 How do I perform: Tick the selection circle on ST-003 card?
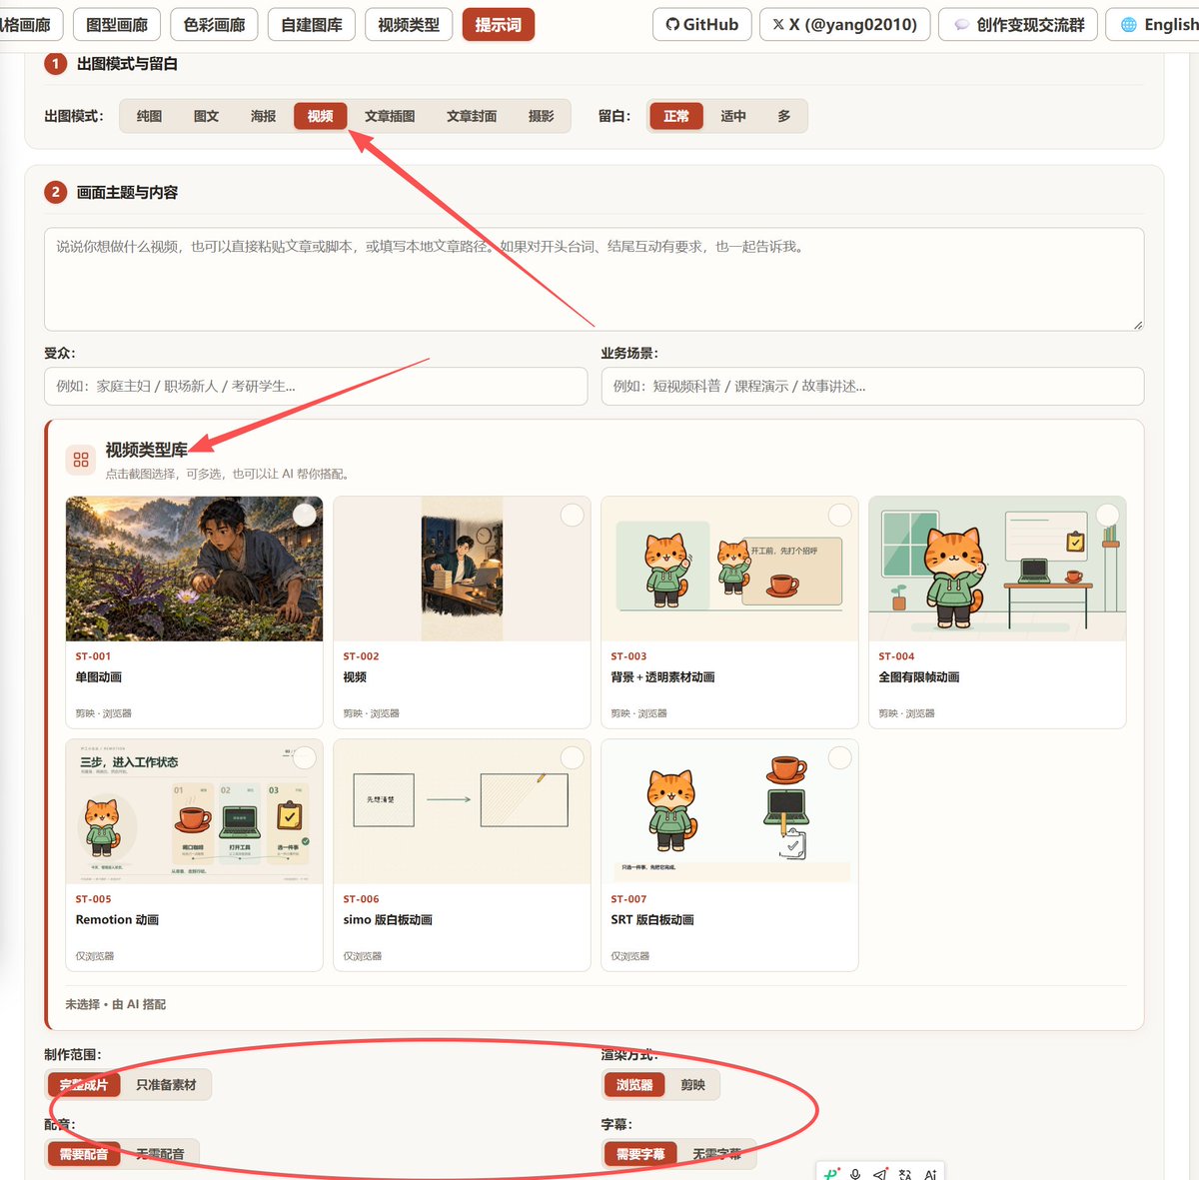coord(840,515)
